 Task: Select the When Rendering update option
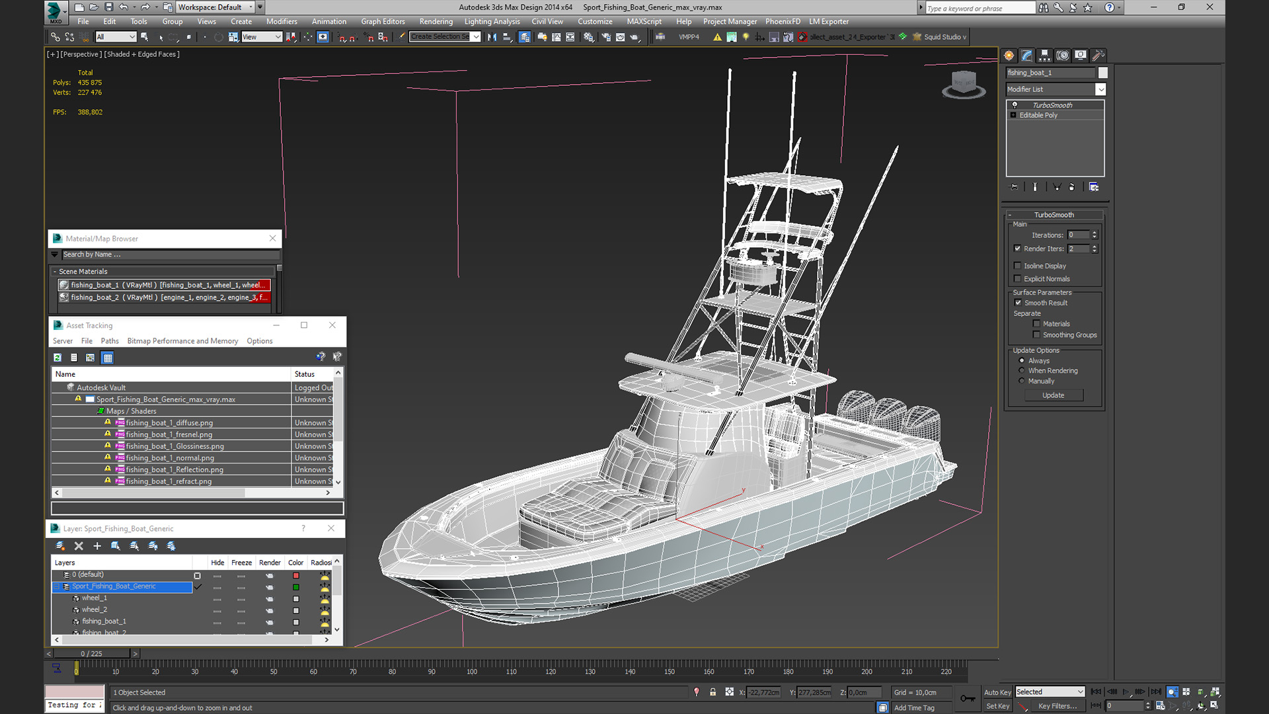pyautogui.click(x=1022, y=371)
